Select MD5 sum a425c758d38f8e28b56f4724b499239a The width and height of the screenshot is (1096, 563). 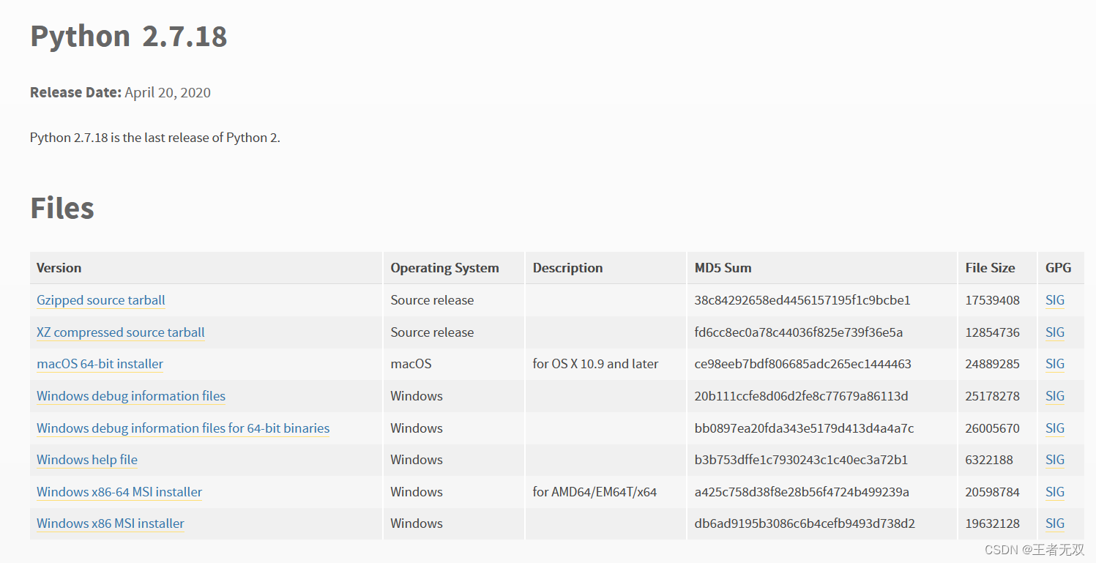pos(802,492)
